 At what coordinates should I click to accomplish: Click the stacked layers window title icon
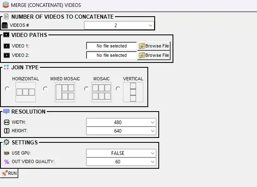[6, 5]
